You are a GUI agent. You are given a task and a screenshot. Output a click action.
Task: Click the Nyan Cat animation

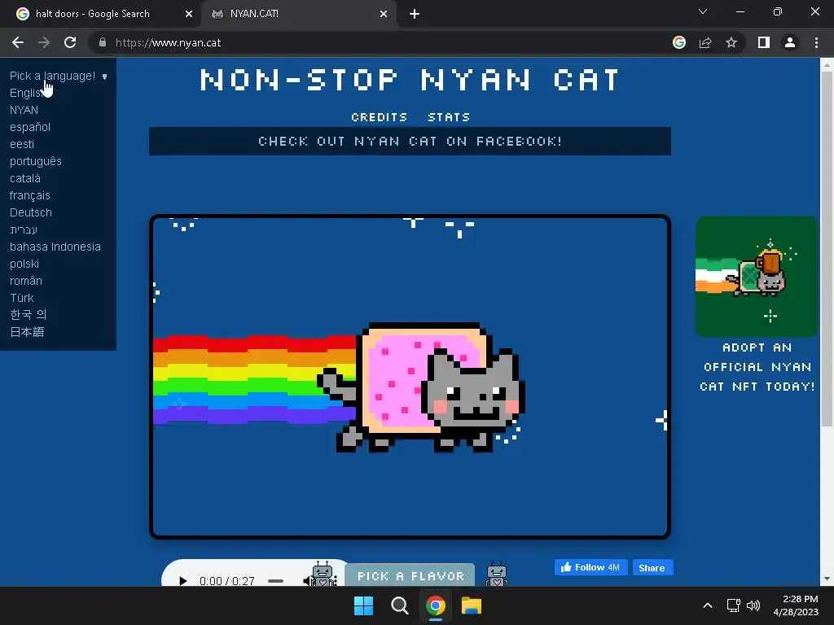click(x=410, y=377)
